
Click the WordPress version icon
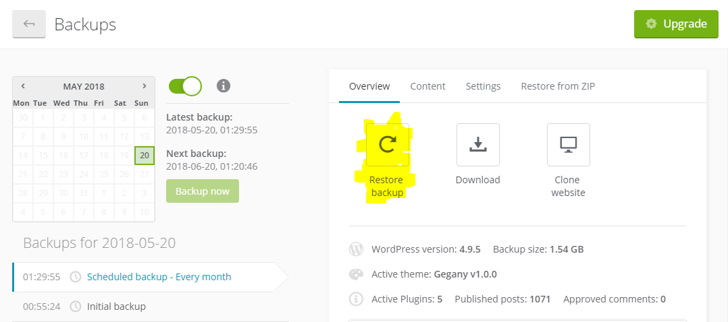click(356, 249)
